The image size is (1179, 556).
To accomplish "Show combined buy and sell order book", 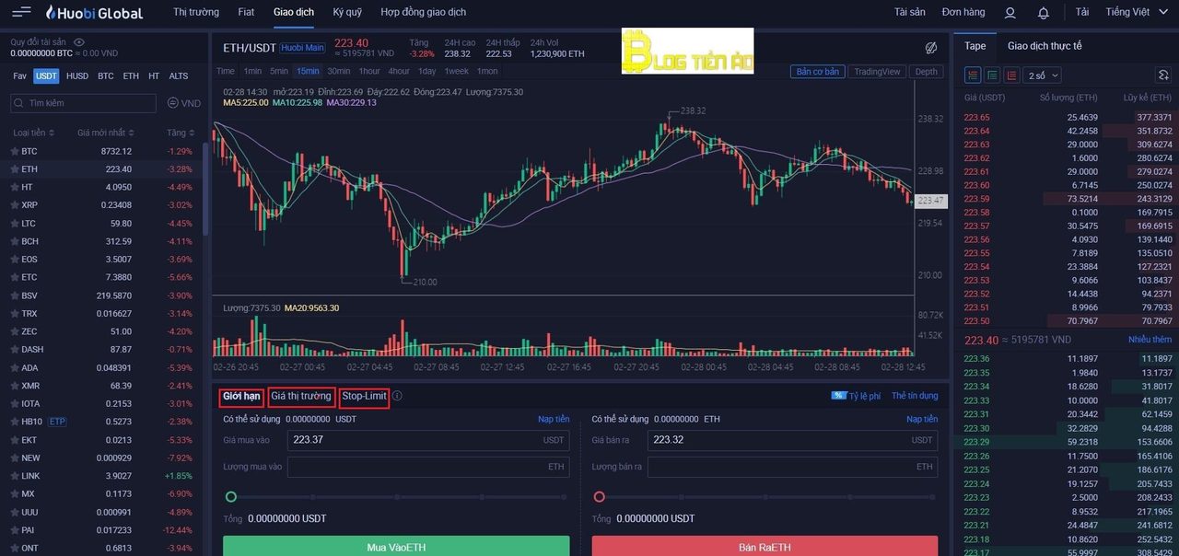I will 973,75.
